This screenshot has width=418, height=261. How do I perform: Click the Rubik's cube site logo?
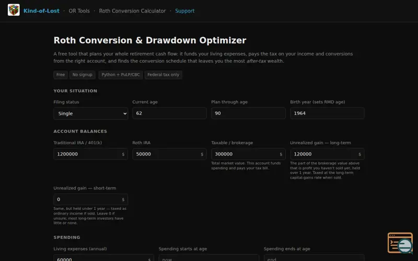[14, 10]
